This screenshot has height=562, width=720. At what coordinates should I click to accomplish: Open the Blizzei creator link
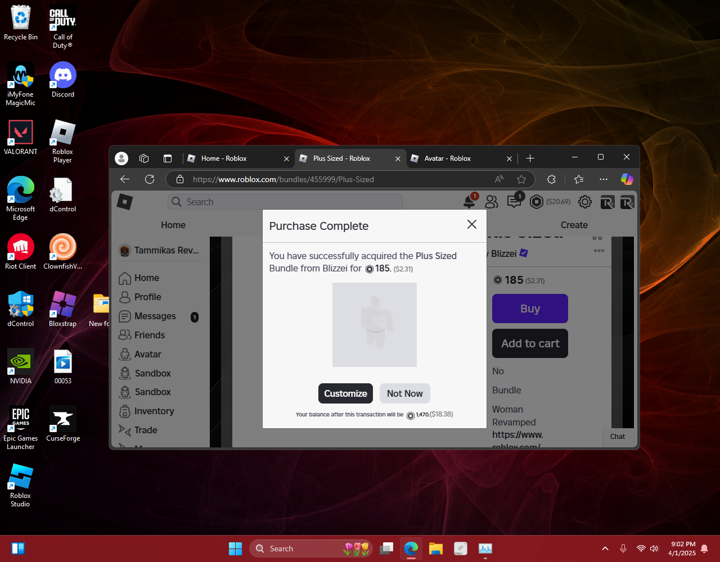(503, 253)
